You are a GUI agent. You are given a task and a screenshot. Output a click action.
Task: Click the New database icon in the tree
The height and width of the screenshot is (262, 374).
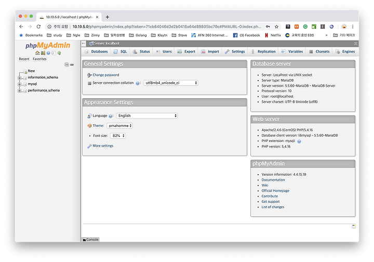25,71
